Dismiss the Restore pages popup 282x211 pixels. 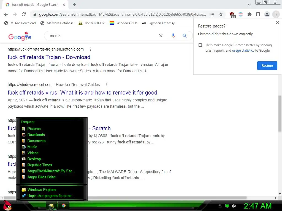point(277,23)
